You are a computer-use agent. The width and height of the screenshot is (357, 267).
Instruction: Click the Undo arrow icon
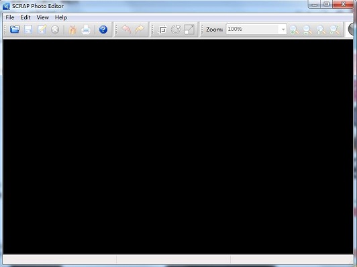coord(126,30)
